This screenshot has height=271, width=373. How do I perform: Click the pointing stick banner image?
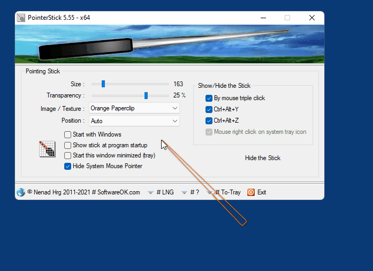pos(169,44)
